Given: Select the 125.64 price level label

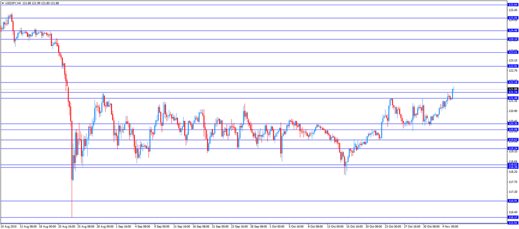Looking at the screenshot, I should pyautogui.click(x=513, y=5).
